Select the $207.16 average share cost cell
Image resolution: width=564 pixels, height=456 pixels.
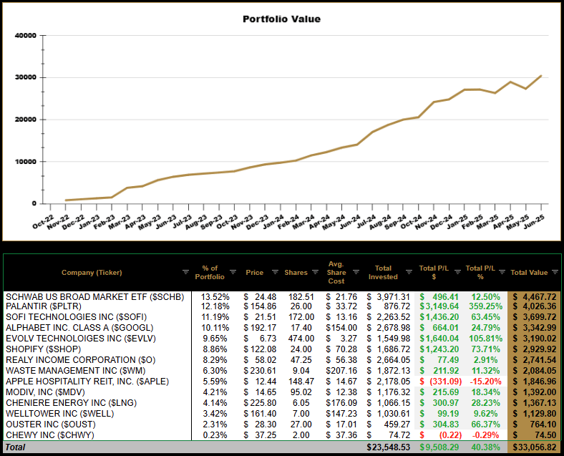click(341, 370)
